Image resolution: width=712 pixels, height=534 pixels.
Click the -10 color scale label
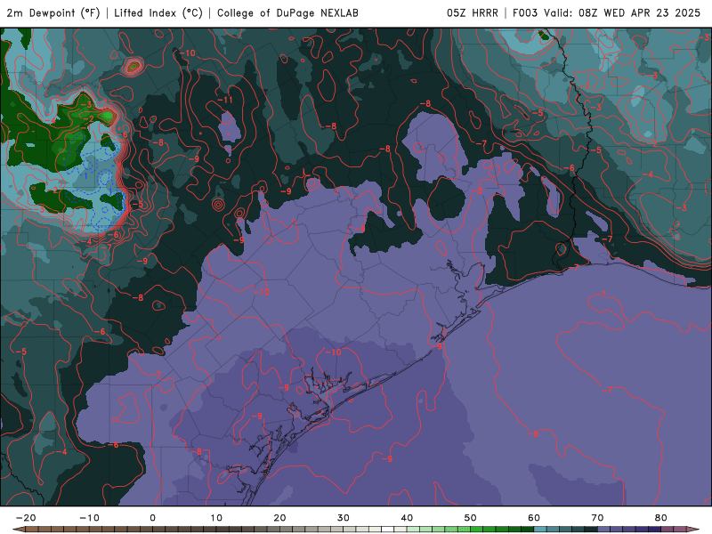point(89,518)
